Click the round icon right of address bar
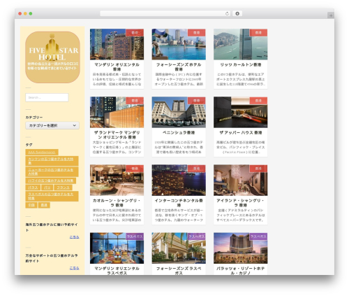 (237, 13)
